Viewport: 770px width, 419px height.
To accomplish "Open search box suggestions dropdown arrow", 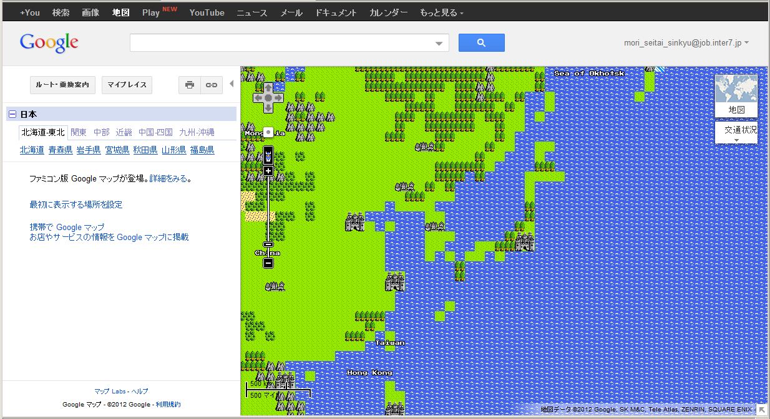I will coord(440,43).
